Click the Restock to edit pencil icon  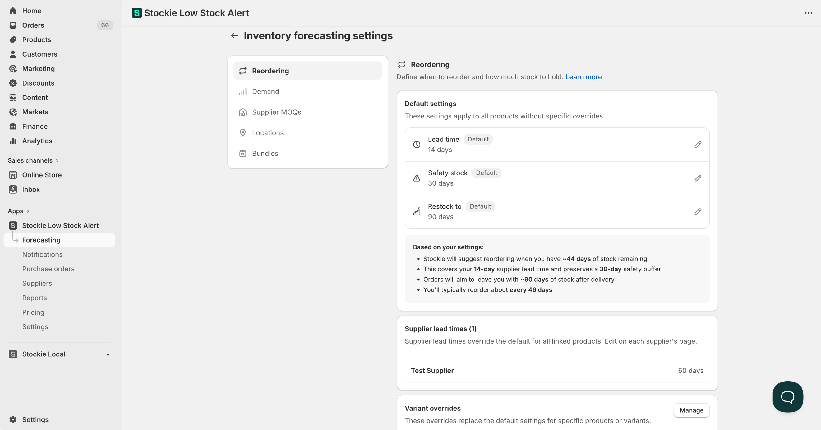[698, 212]
